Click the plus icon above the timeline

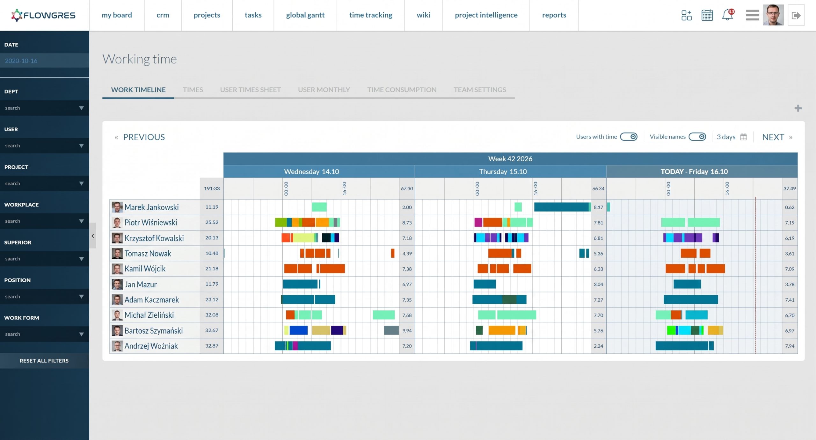798,108
